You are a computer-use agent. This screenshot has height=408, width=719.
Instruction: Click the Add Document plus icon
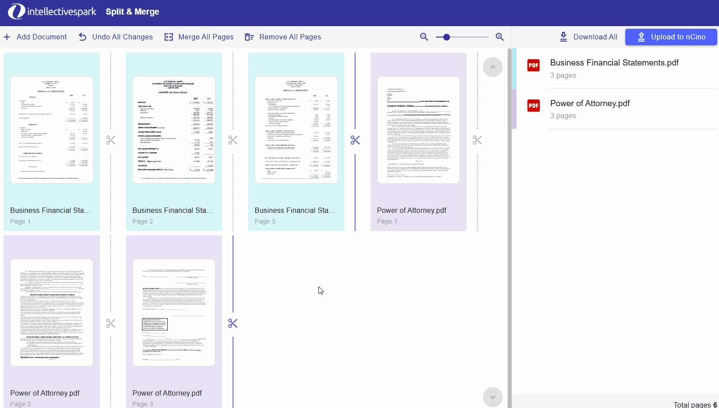7,37
